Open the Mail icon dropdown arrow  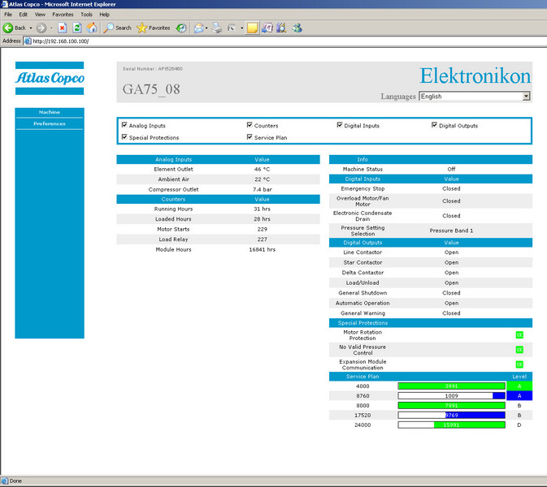click(x=207, y=28)
